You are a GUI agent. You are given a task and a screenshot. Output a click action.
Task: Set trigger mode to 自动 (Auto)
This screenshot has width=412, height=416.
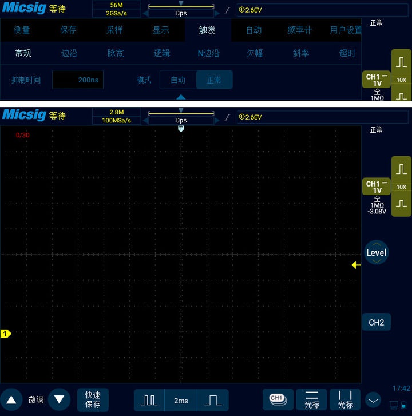click(x=178, y=80)
